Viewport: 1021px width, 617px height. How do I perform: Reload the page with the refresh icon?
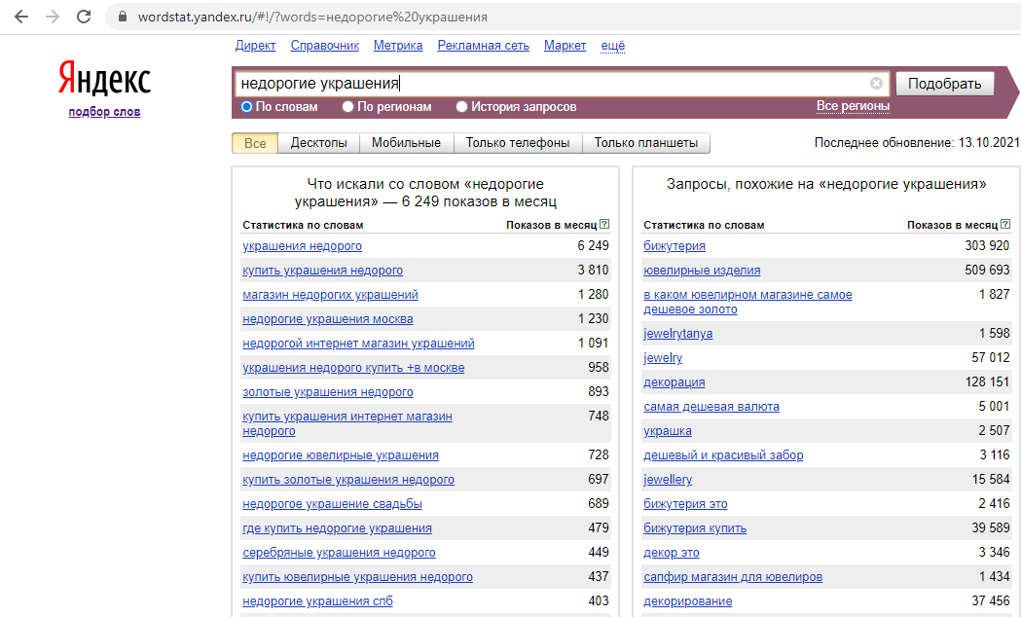pyautogui.click(x=84, y=17)
